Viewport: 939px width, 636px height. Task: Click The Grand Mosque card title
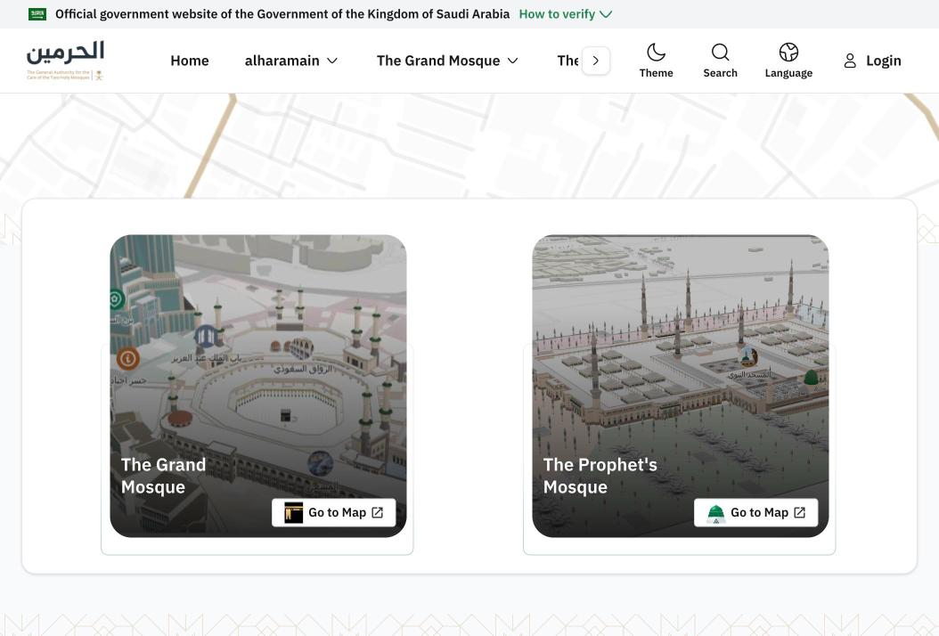[164, 476]
